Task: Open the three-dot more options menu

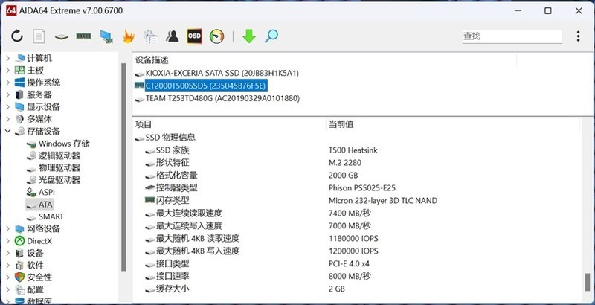Action: (578, 36)
